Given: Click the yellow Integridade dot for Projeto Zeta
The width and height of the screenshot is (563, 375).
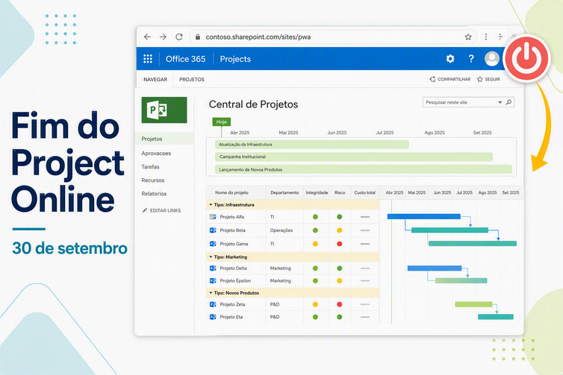Looking at the screenshot, I should (315, 304).
